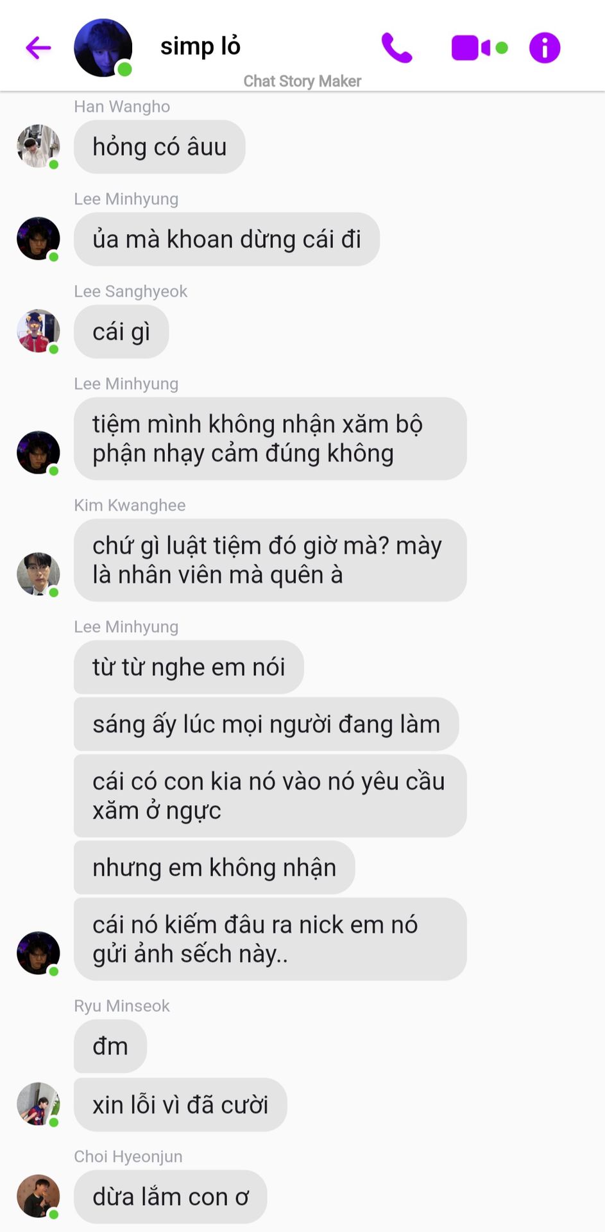This screenshot has height=1232, width=605.
Task: Open the conversation info icon
Action: click(545, 47)
